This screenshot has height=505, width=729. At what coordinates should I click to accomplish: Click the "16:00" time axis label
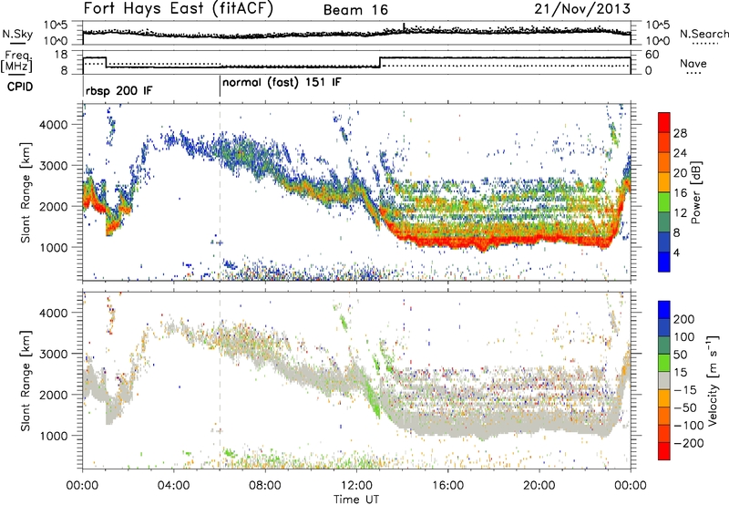point(447,486)
